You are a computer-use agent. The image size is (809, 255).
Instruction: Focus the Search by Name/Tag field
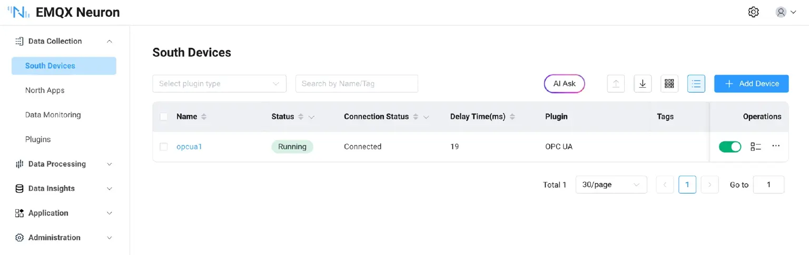pos(357,84)
